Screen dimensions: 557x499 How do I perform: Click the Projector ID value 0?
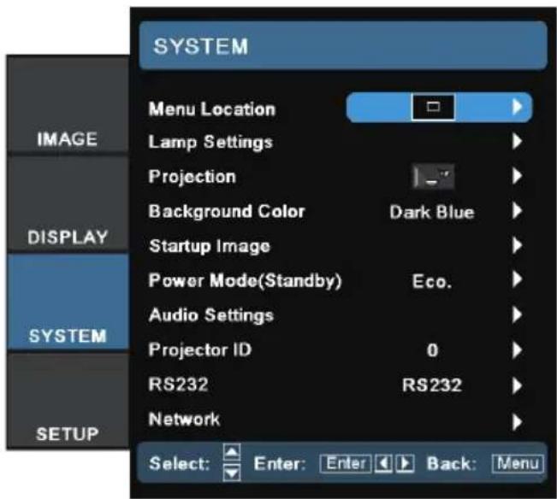432,350
